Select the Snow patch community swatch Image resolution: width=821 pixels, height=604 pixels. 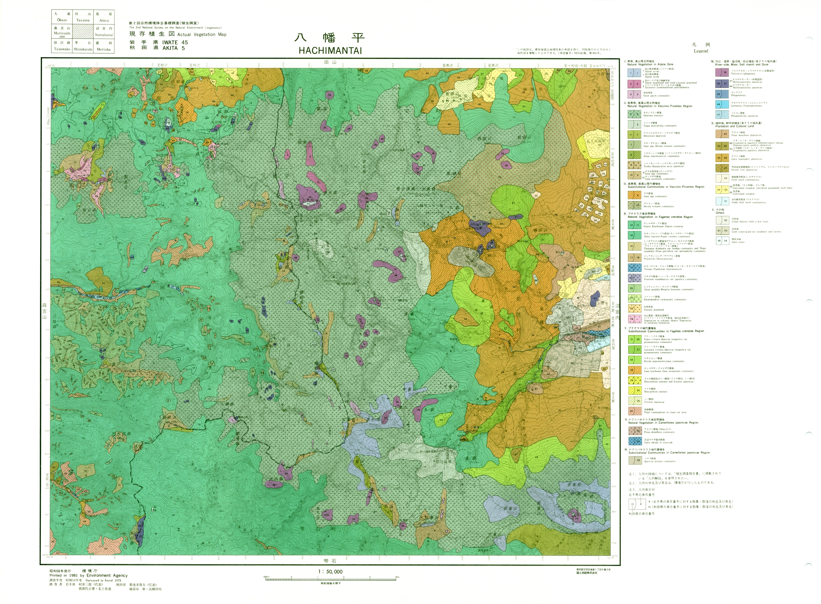click(x=634, y=94)
